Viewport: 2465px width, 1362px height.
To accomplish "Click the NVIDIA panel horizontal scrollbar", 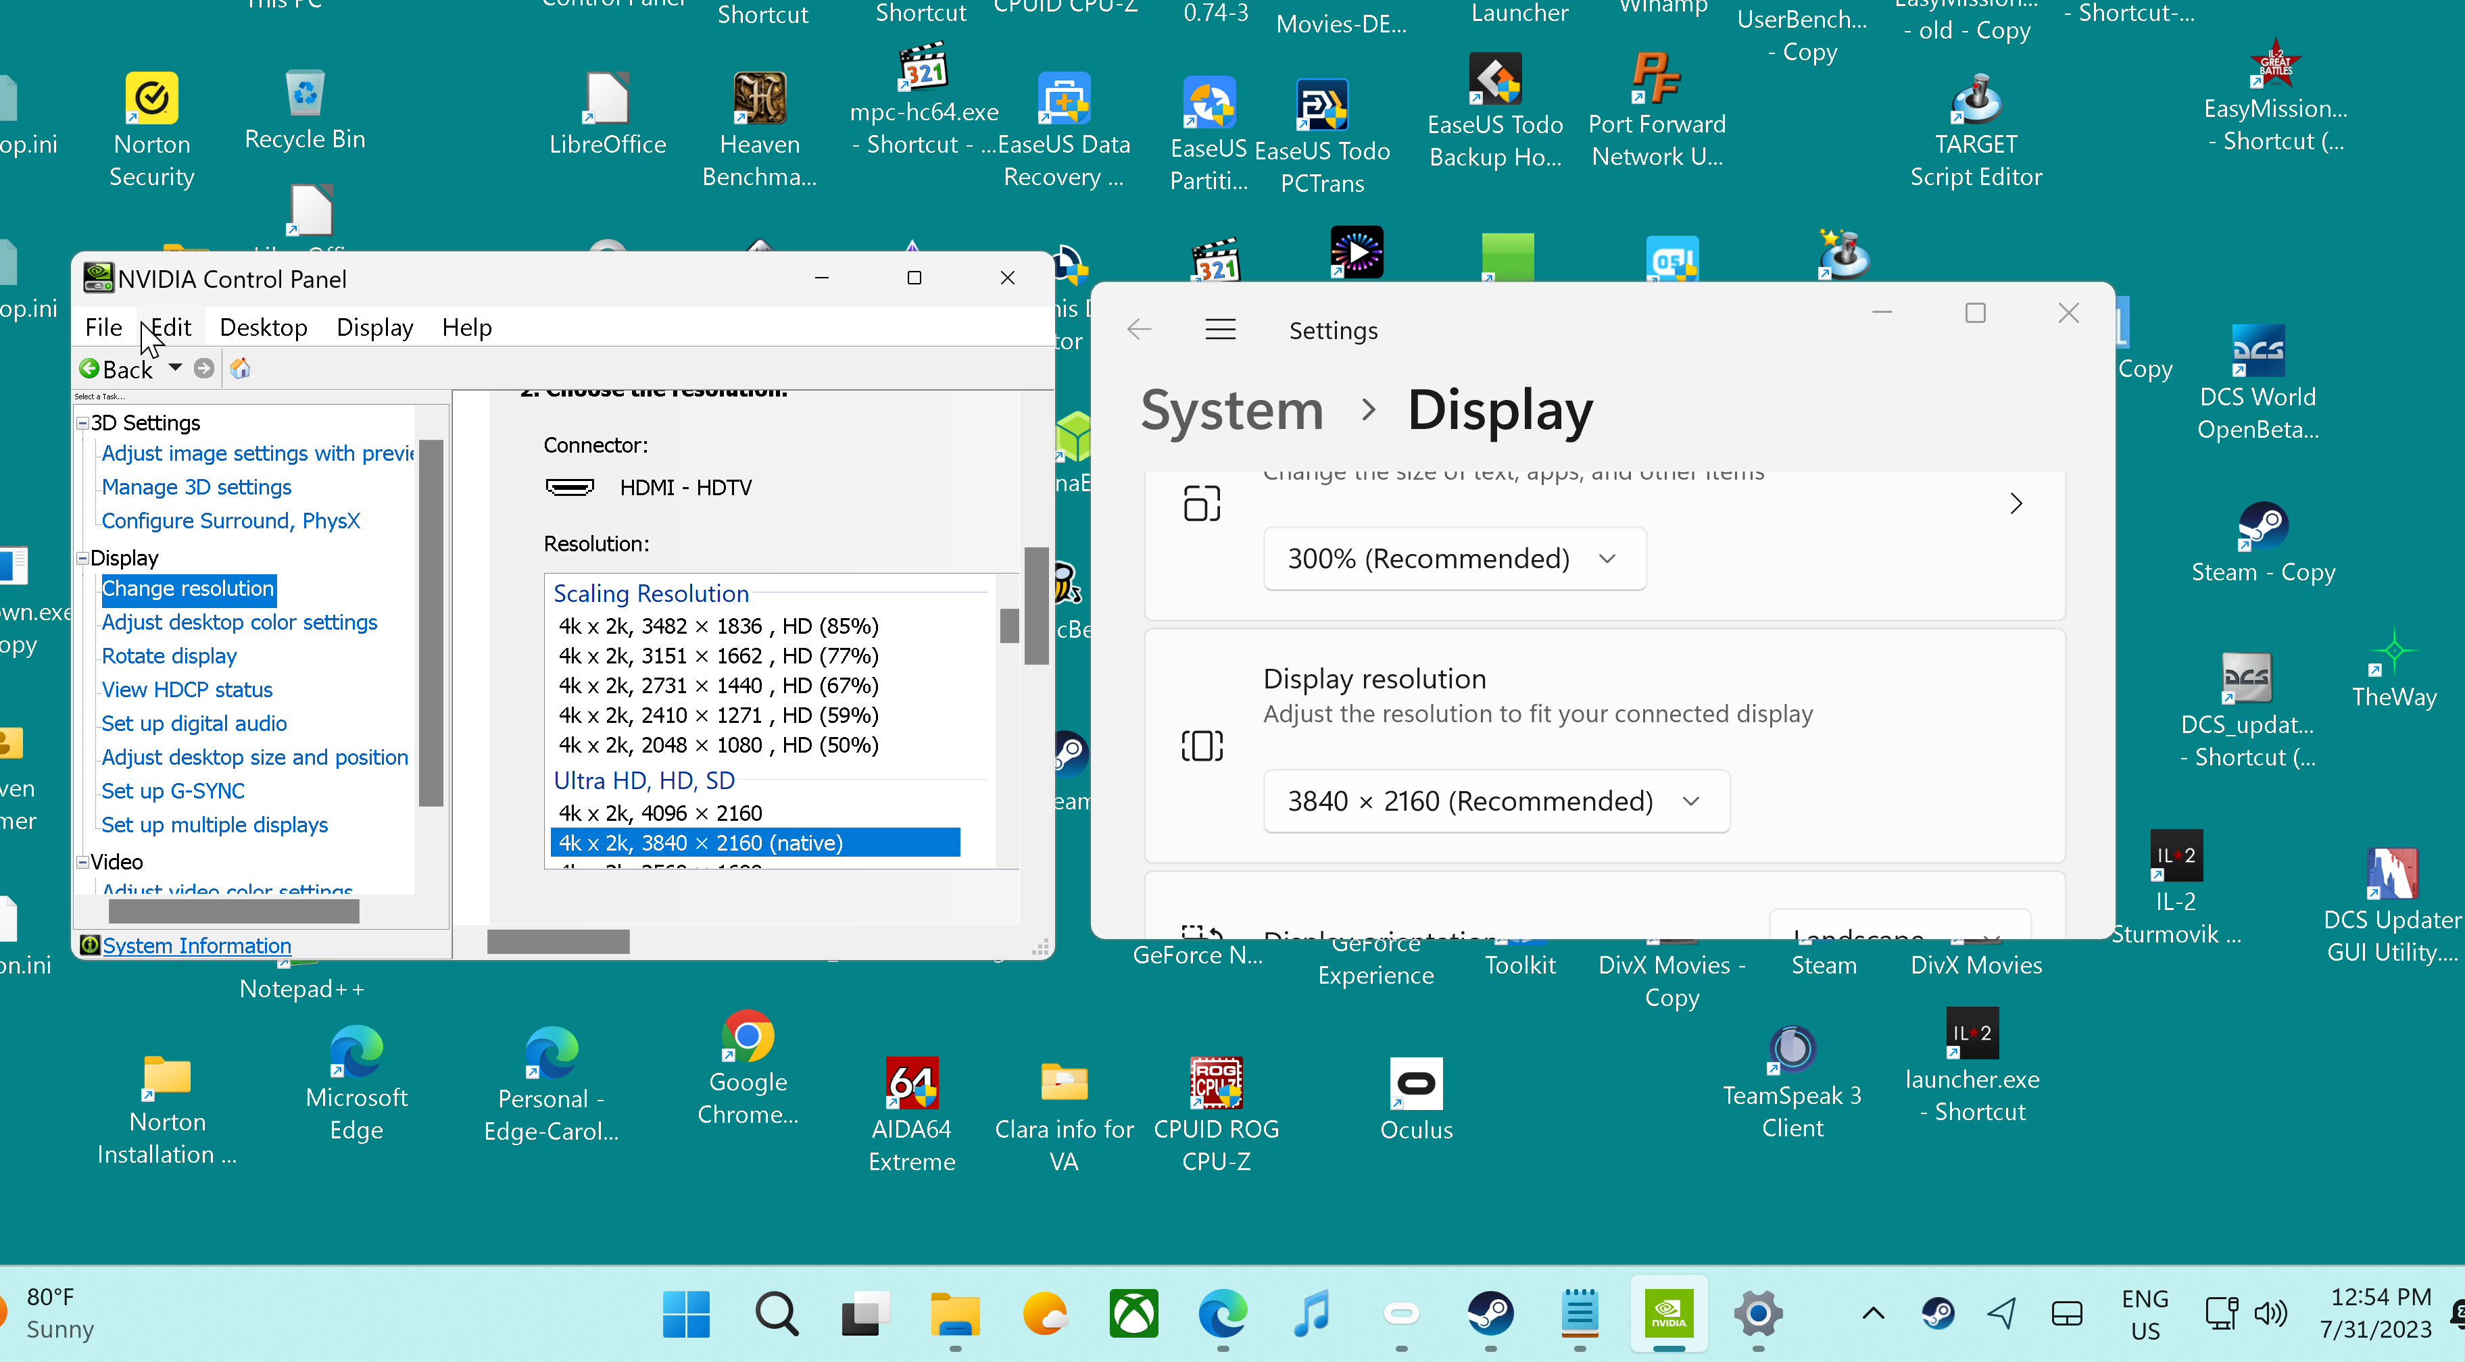I will [x=558, y=942].
